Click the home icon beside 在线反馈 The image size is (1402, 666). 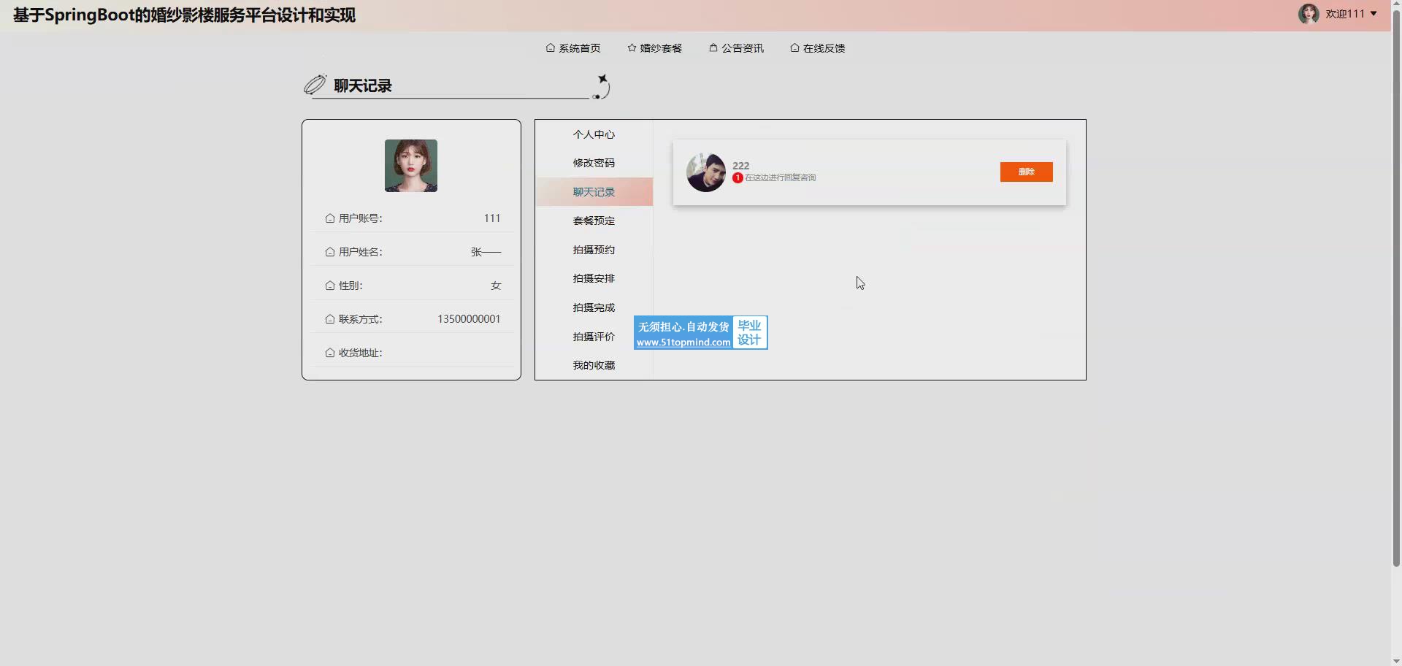[794, 48]
